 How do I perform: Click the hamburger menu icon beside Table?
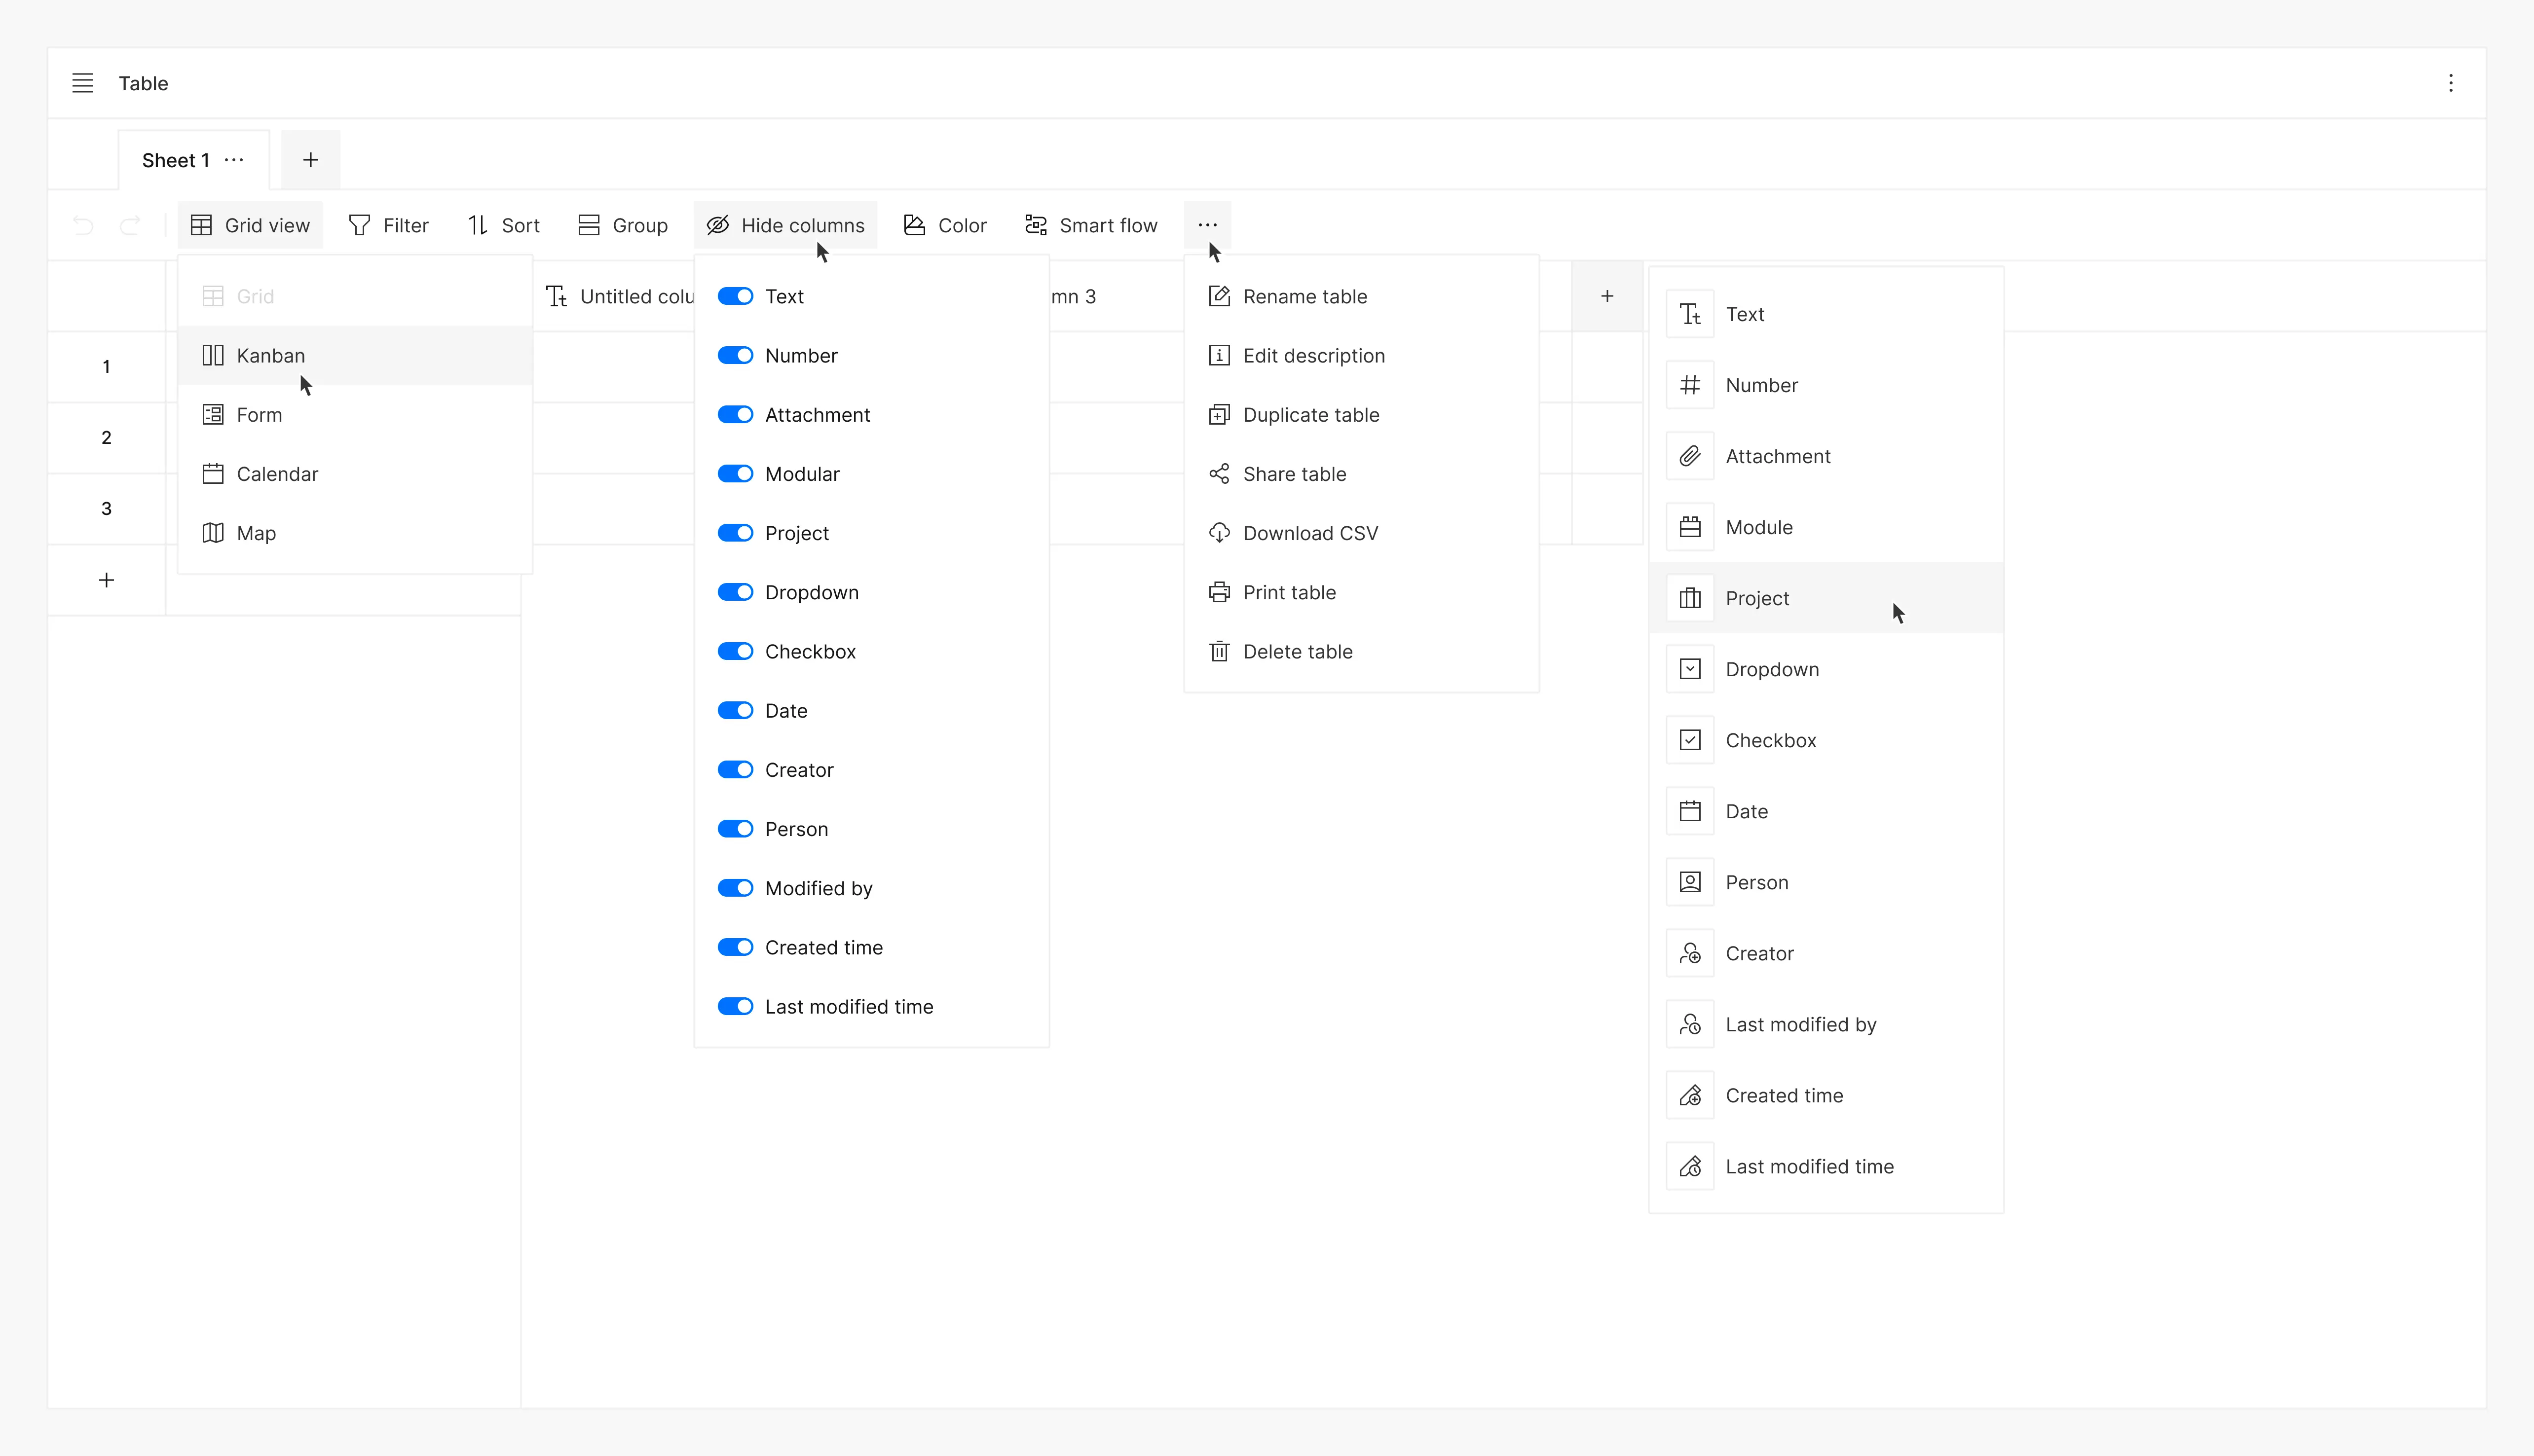(83, 83)
